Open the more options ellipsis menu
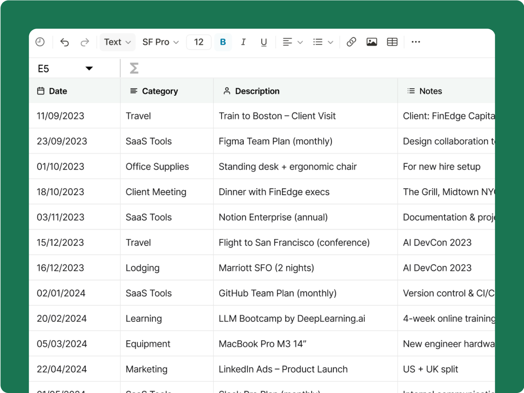The image size is (524, 393). (416, 42)
